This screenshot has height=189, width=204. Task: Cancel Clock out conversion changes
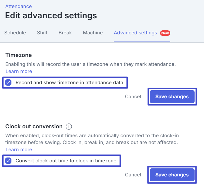(x=133, y=175)
